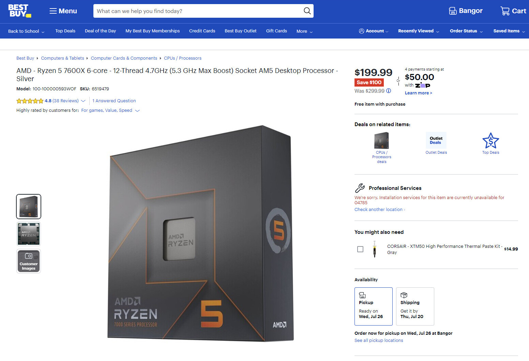
Task: Expand the 38 Reviews rating chevron
Action: pyautogui.click(x=83, y=101)
